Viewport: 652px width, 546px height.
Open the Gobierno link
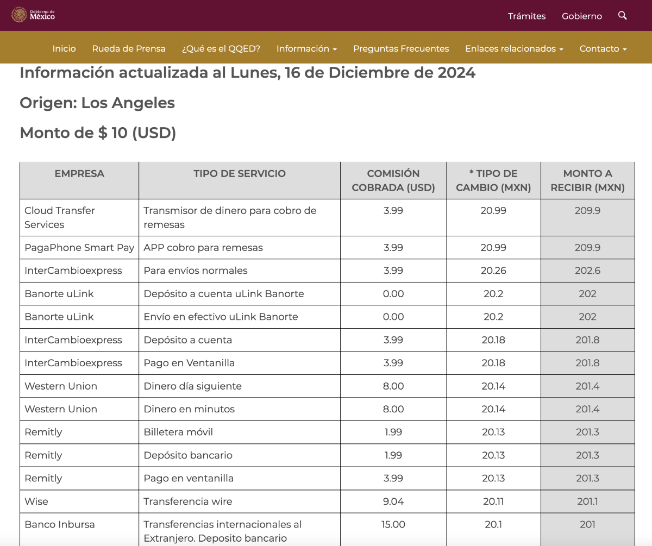click(582, 16)
